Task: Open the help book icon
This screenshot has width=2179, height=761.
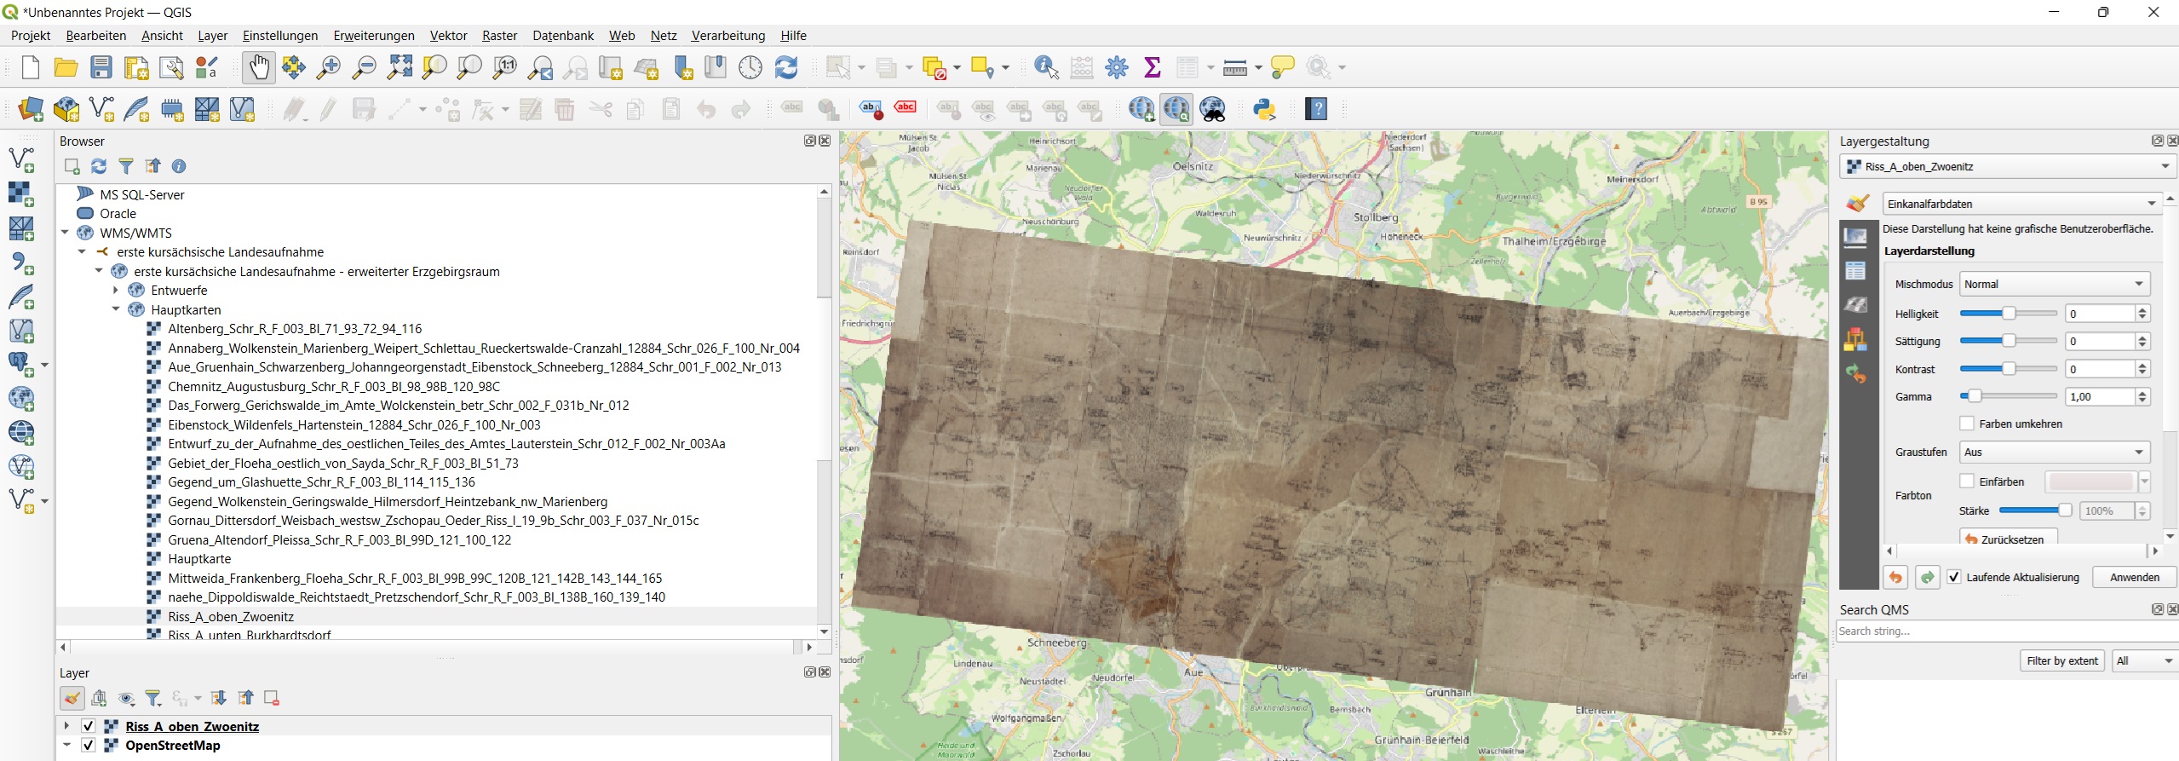Action: pyautogui.click(x=1316, y=109)
